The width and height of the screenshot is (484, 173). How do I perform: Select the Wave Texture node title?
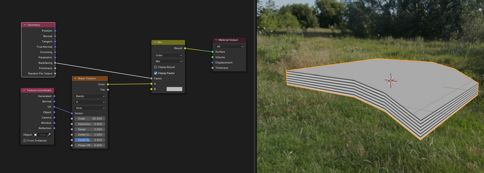coord(87,79)
